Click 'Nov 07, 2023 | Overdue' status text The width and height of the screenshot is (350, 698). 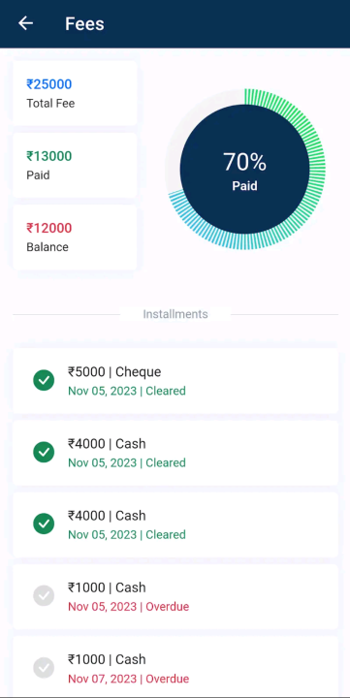(128, 679)
